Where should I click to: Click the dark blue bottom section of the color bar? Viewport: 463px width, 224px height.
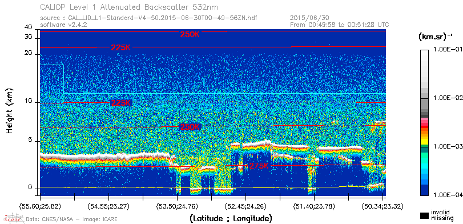coord(425,190)
